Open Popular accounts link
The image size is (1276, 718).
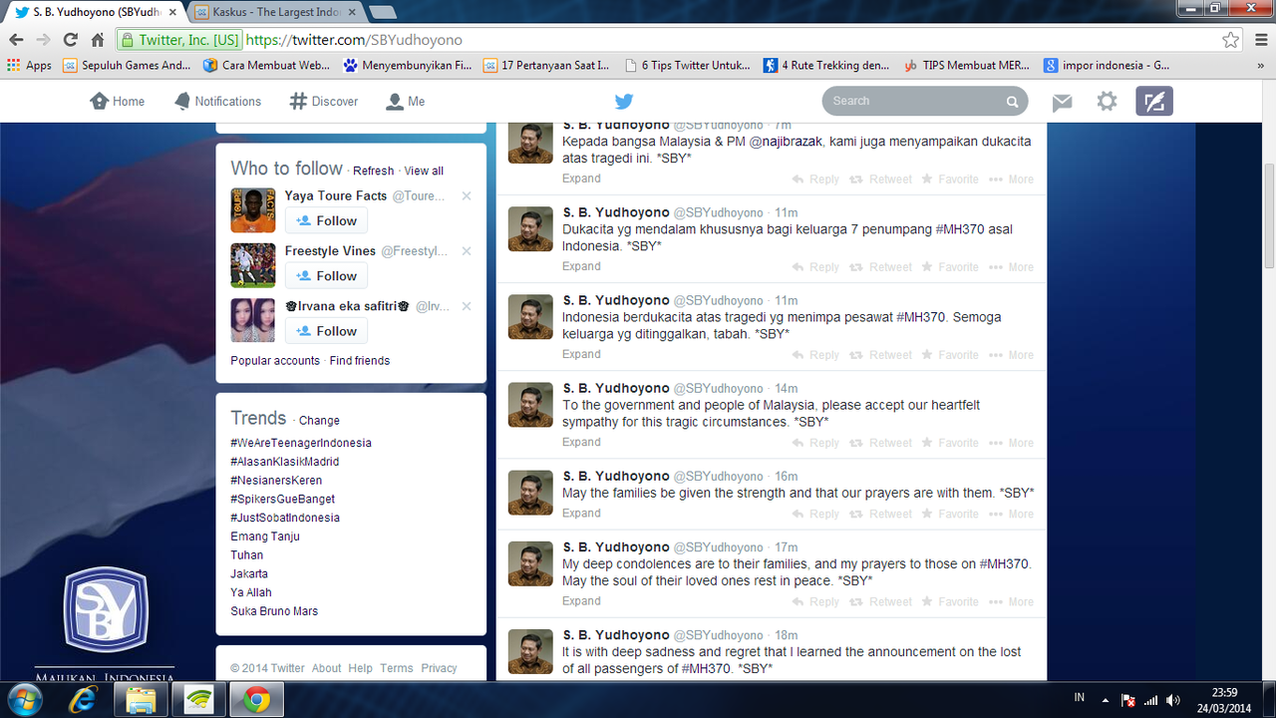(x=275, y=360)
